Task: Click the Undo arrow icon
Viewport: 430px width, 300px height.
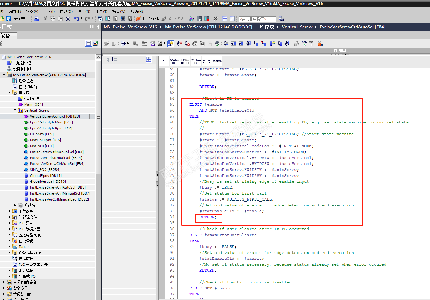Action: [76, 19]
